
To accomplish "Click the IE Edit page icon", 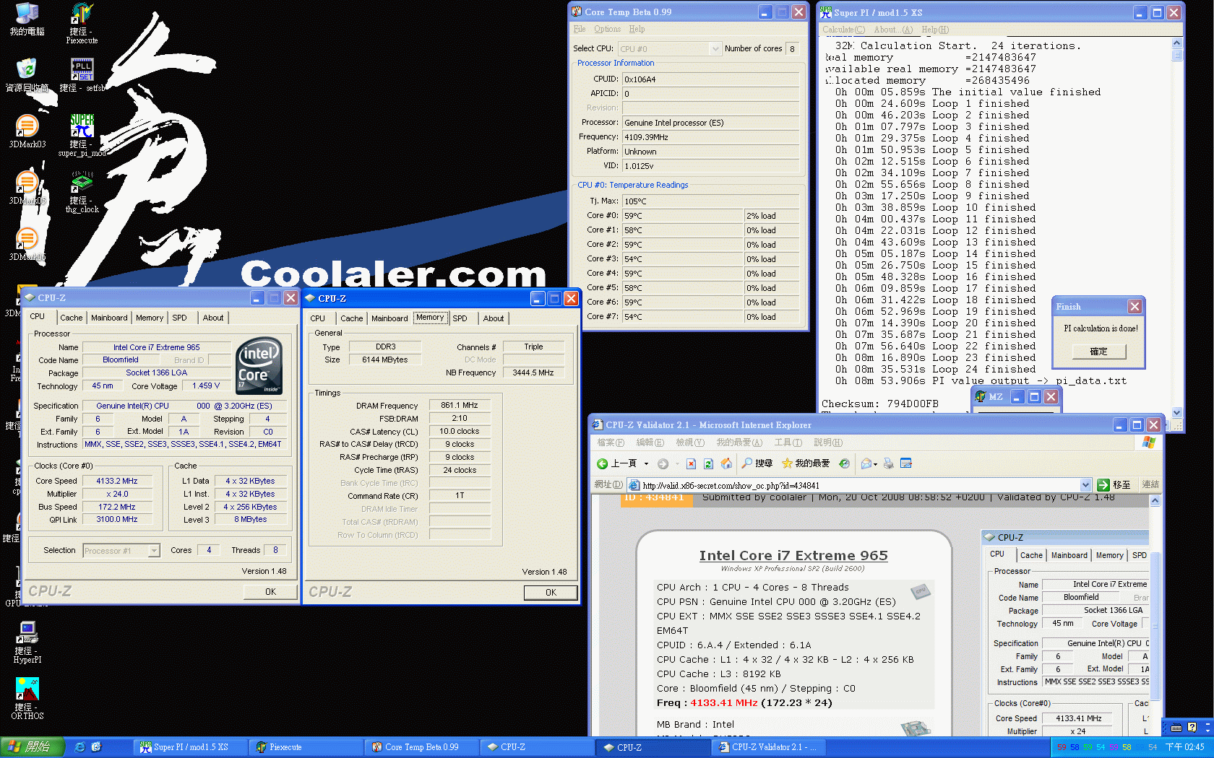I will (906, 463).
